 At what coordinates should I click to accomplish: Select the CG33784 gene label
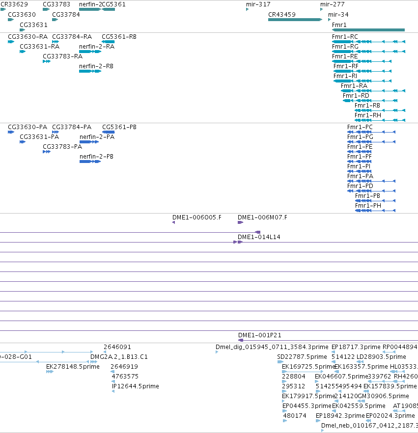[66, 15]
